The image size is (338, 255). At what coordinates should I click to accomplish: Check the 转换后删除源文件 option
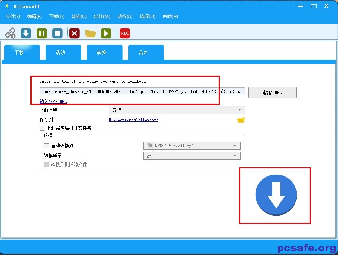[x=47, y=164]
